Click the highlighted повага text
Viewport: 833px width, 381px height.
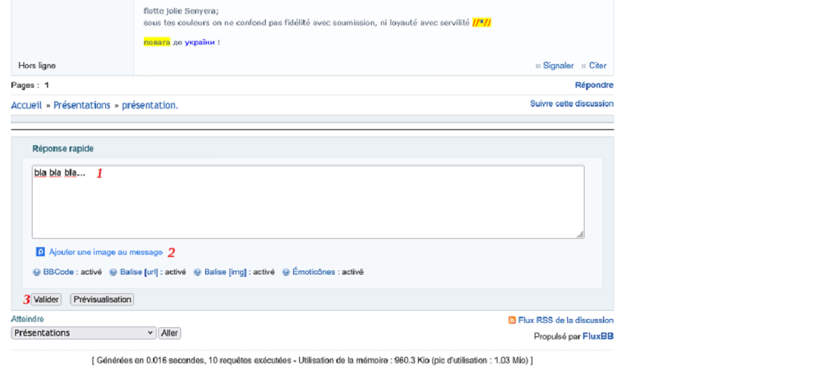(157, 42)
